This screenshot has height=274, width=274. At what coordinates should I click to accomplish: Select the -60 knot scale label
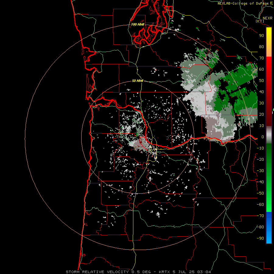click(260, 205)
